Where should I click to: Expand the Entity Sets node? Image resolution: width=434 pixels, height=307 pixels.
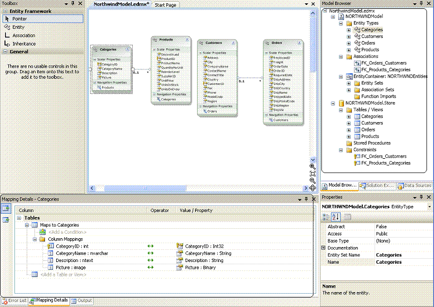(x=349, y=83)
